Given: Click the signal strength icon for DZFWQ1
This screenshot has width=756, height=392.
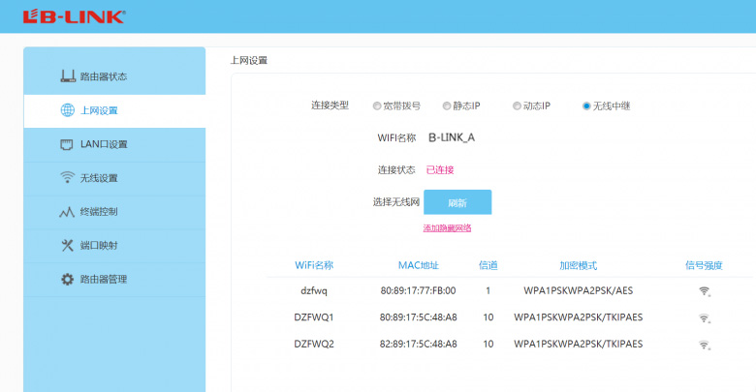Looking at the screenshot, I should [x=705, y=317].
